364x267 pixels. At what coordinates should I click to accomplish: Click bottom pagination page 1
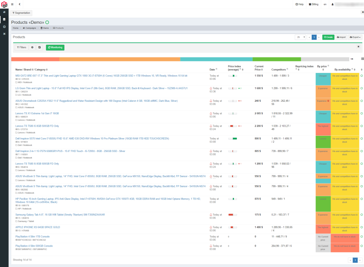[x=355, y=260]
